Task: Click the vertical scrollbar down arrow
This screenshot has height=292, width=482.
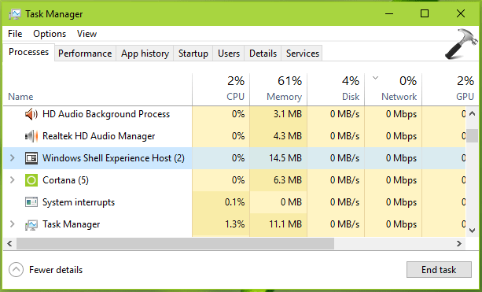Action: click(x=472, y=230)
